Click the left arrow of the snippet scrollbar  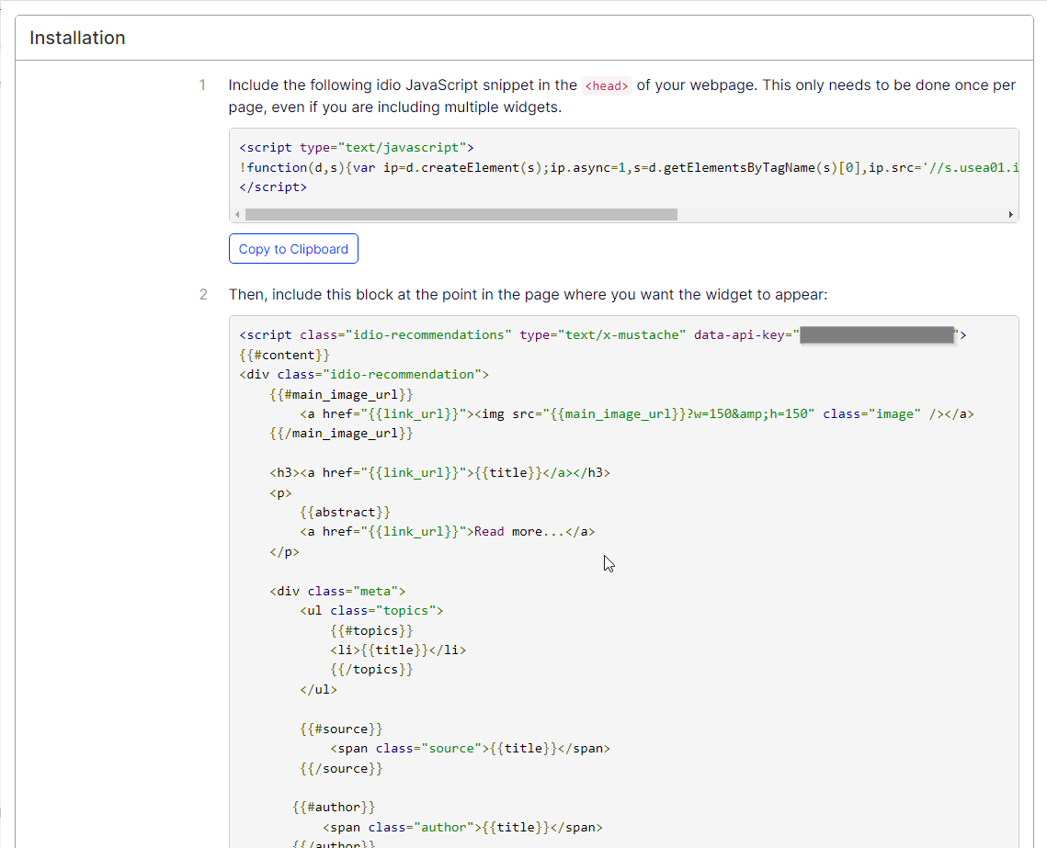237,215
